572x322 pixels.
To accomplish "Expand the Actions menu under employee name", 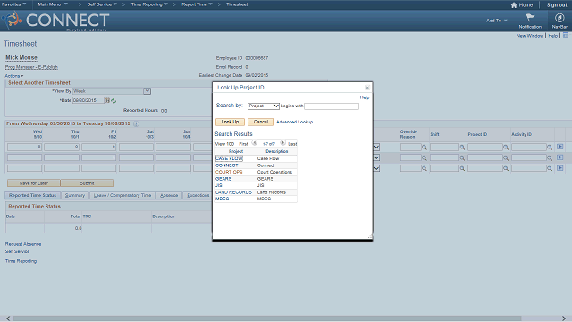I will coord(14,76).
